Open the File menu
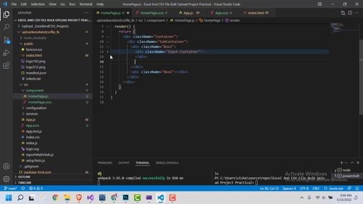This screenshot has height=204, width=363. (x=14, y=4)
